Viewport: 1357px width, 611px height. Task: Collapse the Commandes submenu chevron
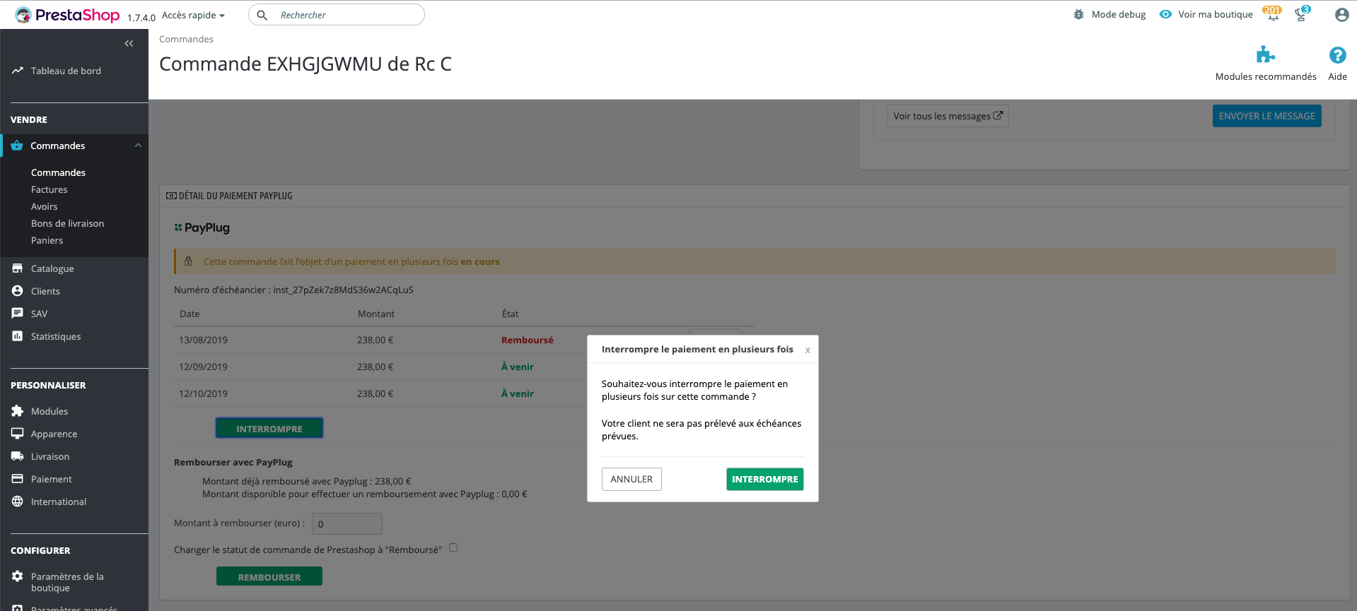pos(138,146)
